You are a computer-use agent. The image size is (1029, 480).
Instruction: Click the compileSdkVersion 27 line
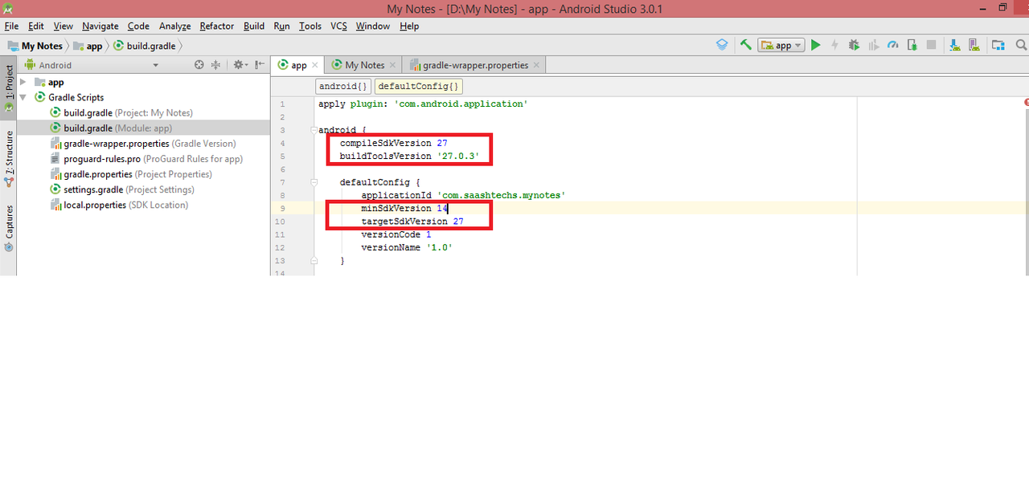pos(393,143)
